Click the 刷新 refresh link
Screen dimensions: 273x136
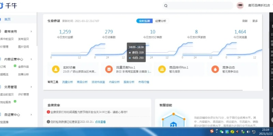coord(245,21)
